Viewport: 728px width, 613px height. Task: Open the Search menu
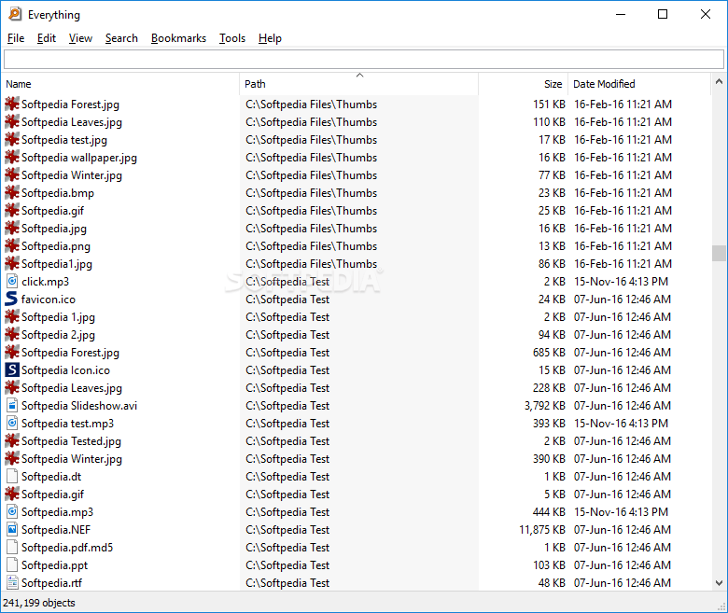121,38
